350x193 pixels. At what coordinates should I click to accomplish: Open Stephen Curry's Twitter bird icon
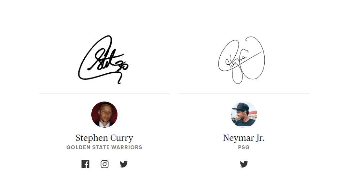pos(124,164)
